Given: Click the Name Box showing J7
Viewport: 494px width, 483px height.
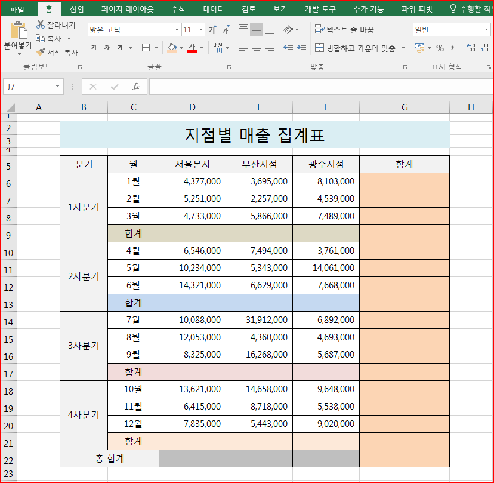Looking at the screenshot, I should point(29,87).
